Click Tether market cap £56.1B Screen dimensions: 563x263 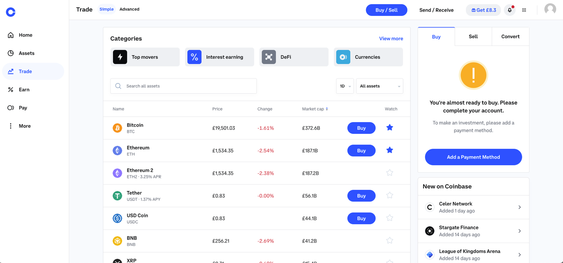pyautogui.click(x=309, y=196)
